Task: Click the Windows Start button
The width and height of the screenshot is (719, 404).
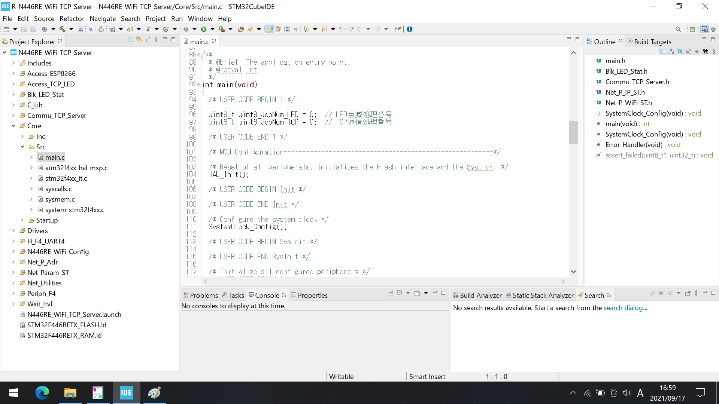Action: click(x=13, y=393)
